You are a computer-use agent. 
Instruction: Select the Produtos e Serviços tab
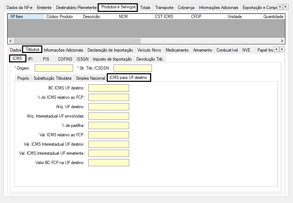click(118, 7)
